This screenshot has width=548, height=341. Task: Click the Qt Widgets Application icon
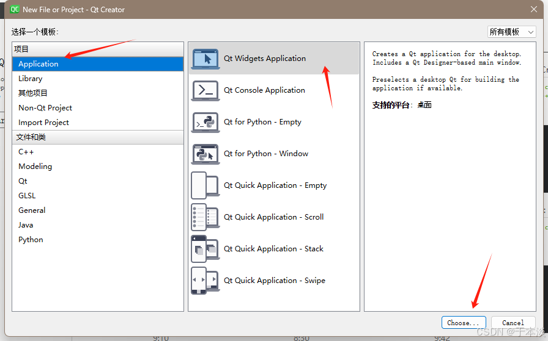(x=206, y=59)
